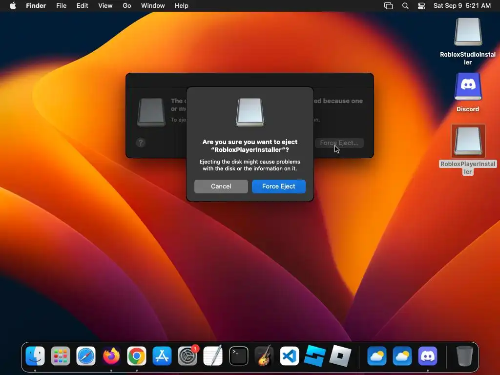Screen dimensions: 500x375
Task: Click the dimmed Force Eject… button behind the dialog
Action: click(x=339, y=143)
